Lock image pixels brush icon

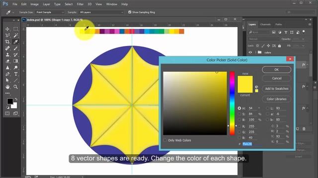(x=263, y=46)
